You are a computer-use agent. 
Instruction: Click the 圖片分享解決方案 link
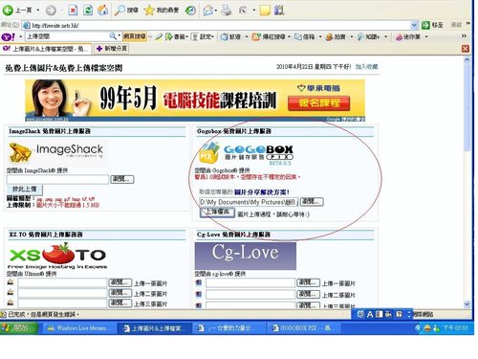click(262, 192)
